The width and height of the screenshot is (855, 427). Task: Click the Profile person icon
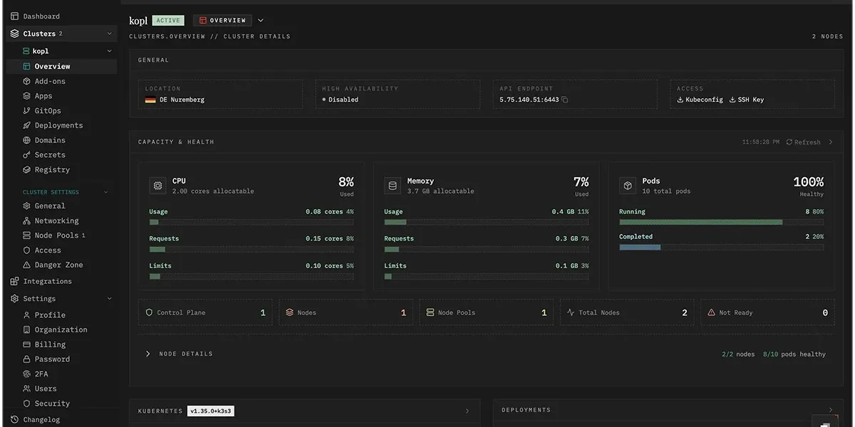pos(27,315)
